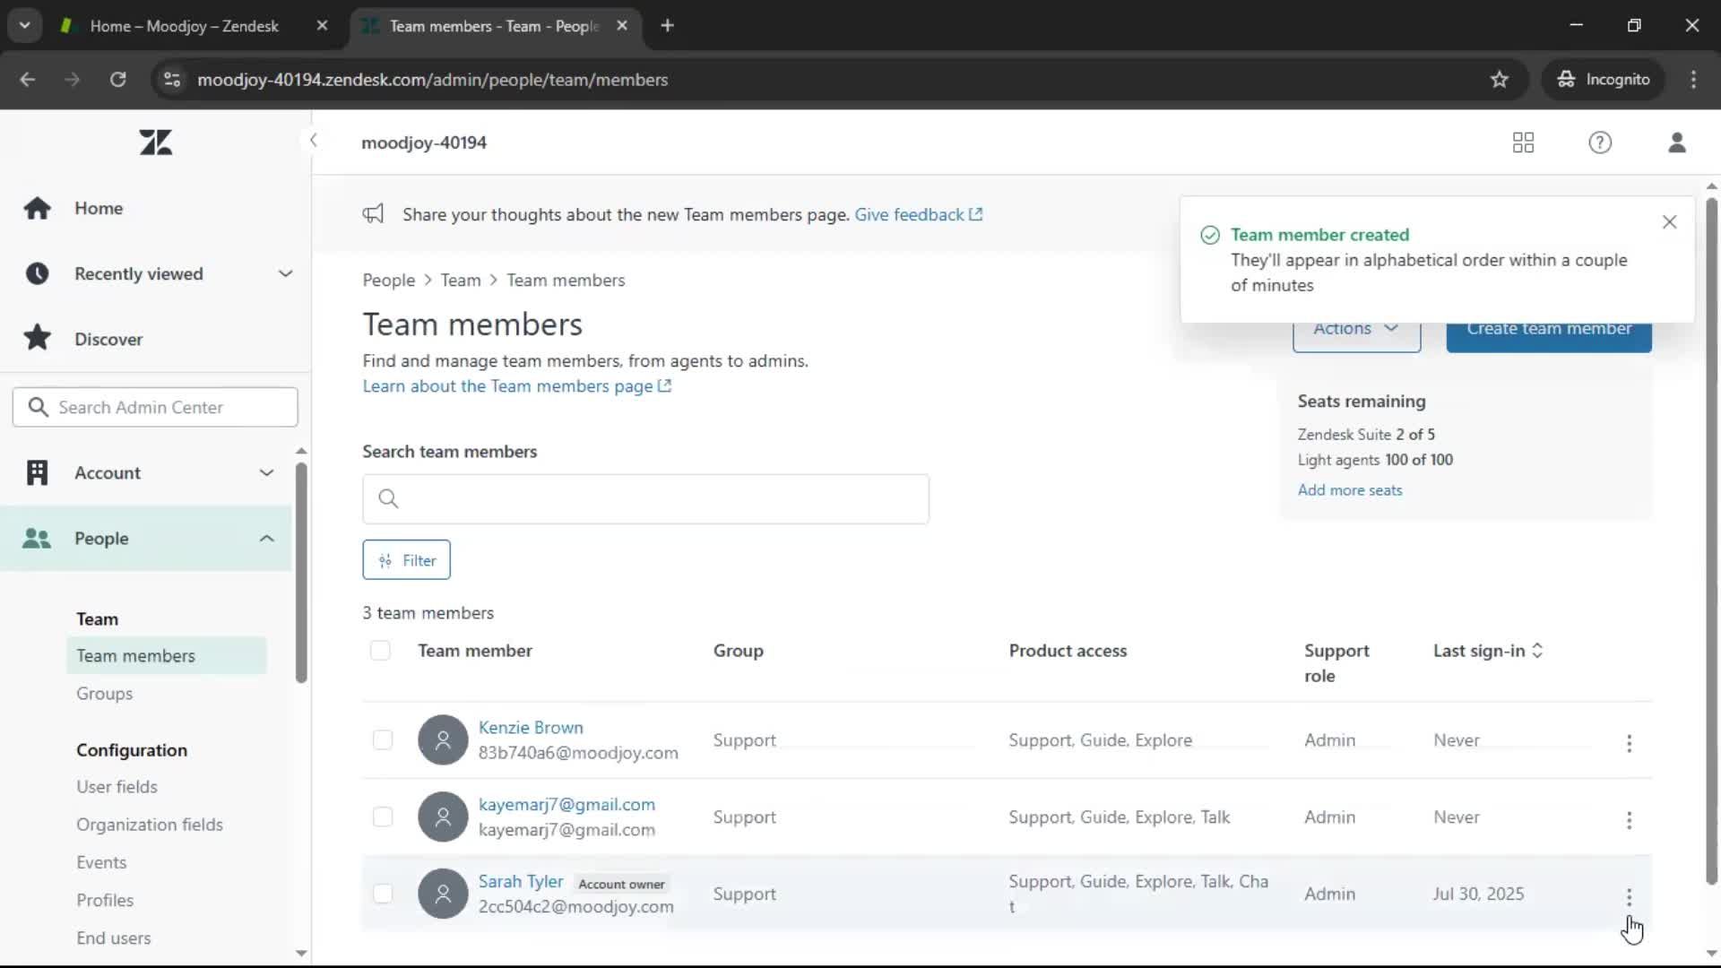The image size is (1721, 968).
Task: Click the People group icon
Action: (37, 539)
